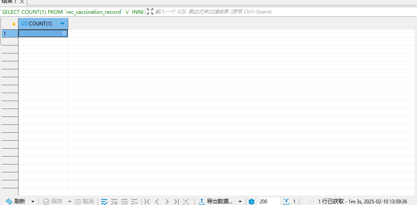Click the rows fetched status text
The width and height of the screenshot is (417, 205).
(363, 202)
